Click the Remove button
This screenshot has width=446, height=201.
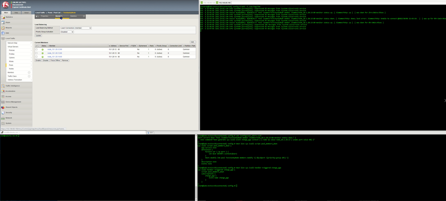[x=65, y=61]
